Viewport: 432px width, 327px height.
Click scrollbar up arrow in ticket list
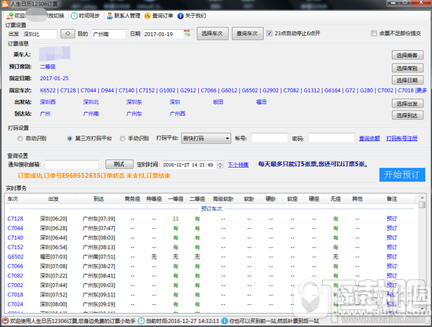422,198
